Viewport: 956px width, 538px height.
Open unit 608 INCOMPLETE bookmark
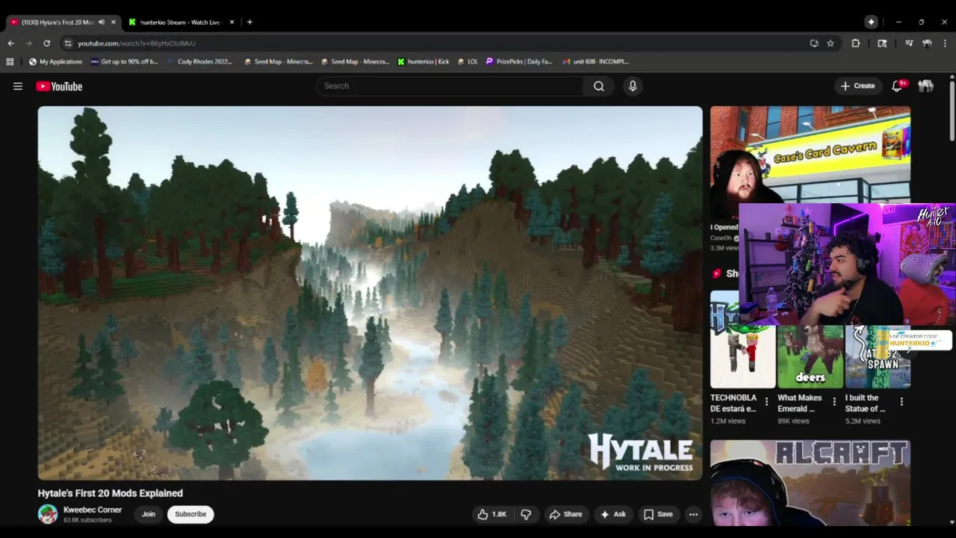(596, 62)
